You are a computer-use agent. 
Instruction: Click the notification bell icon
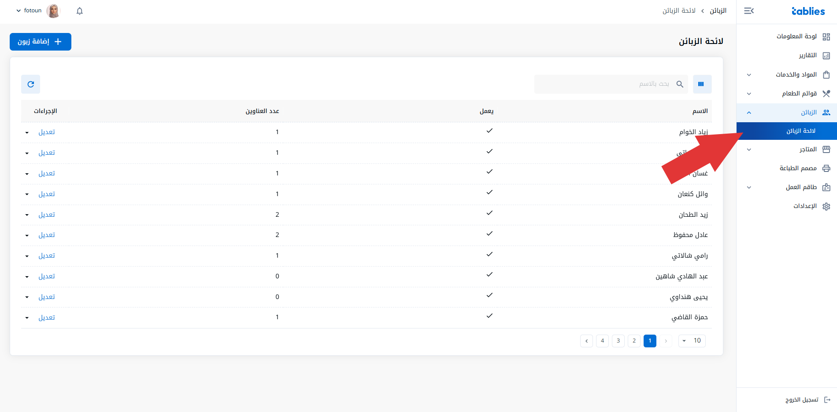[80, 11]
